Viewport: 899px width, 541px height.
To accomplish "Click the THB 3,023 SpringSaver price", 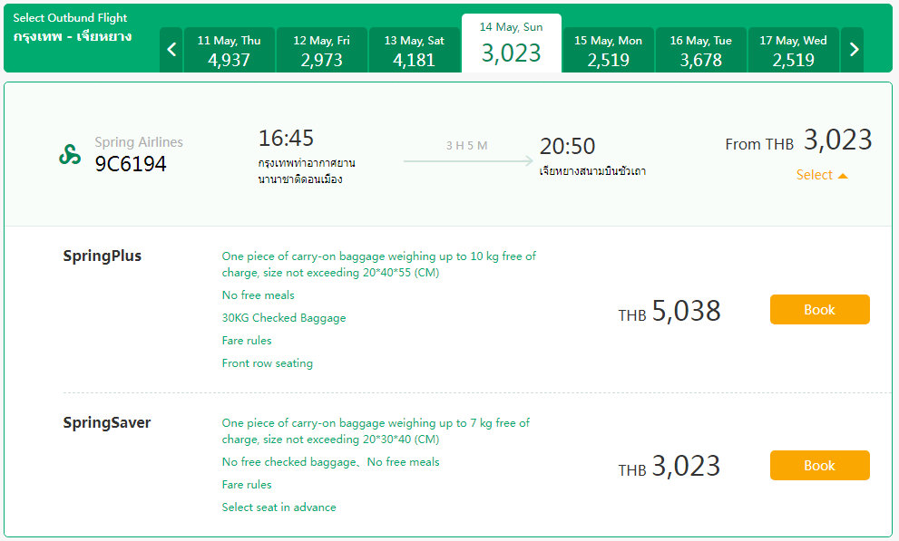I will pos(669,467).
